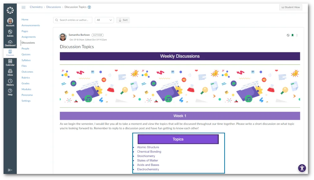The image size is (314, 180).
Task: Click Samantha Barlowe's avatar
Action: (63, 37)
